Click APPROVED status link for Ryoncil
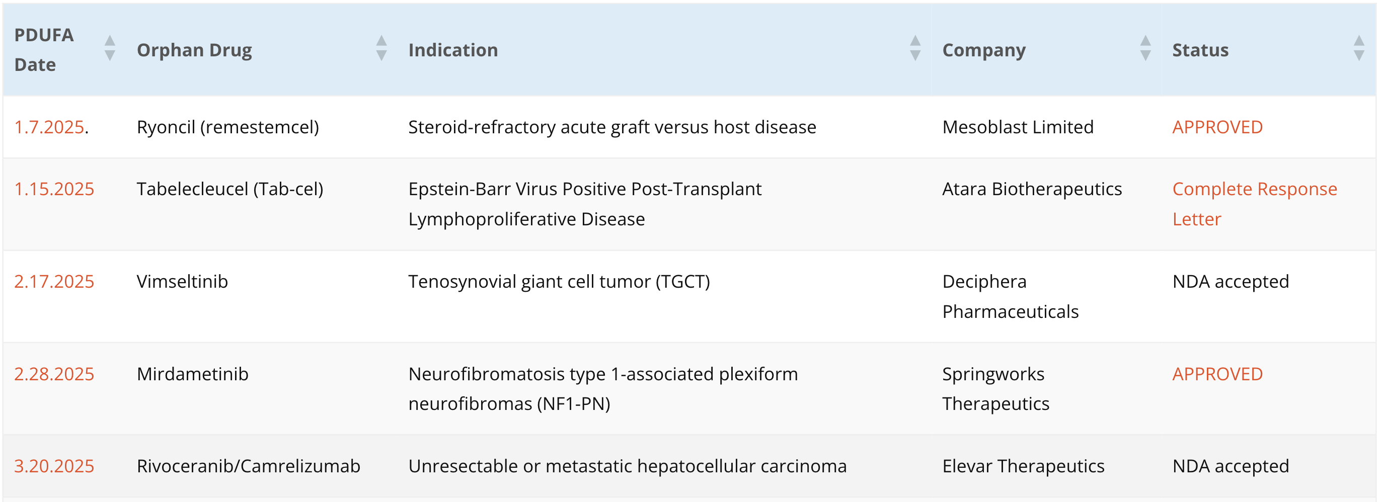 click(x=1217, y=127)
